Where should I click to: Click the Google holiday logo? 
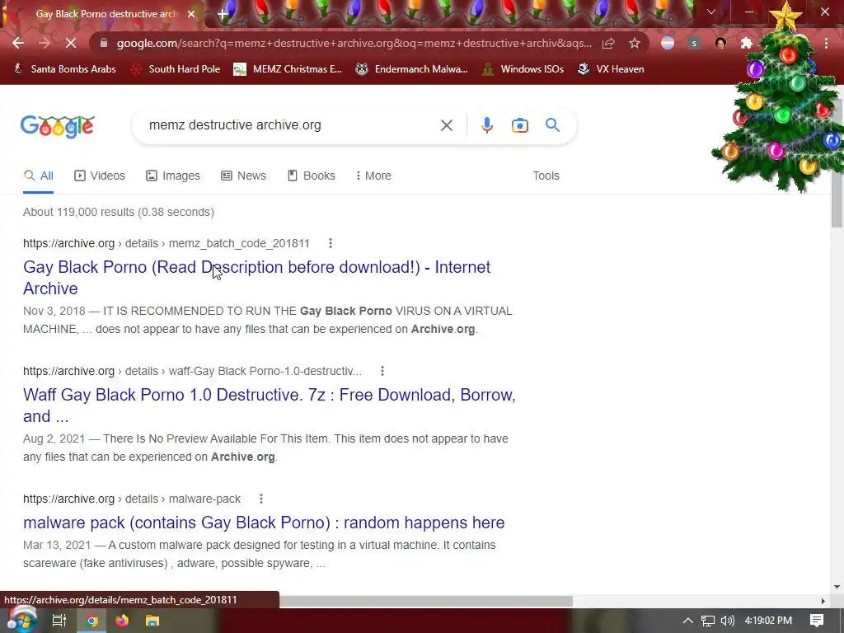click(x=58, y=126)
